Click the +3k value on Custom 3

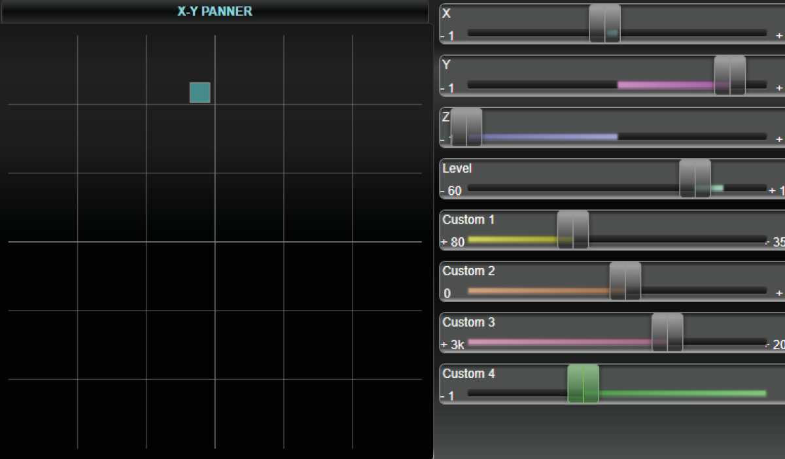453,345
